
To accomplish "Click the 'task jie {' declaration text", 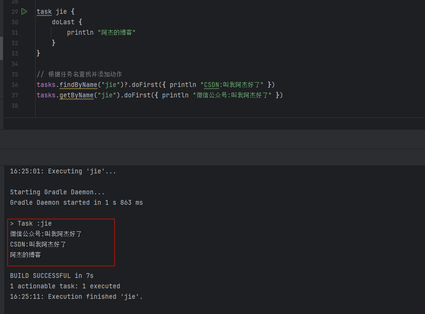I will pyautogui.click(x=56, y=12).
